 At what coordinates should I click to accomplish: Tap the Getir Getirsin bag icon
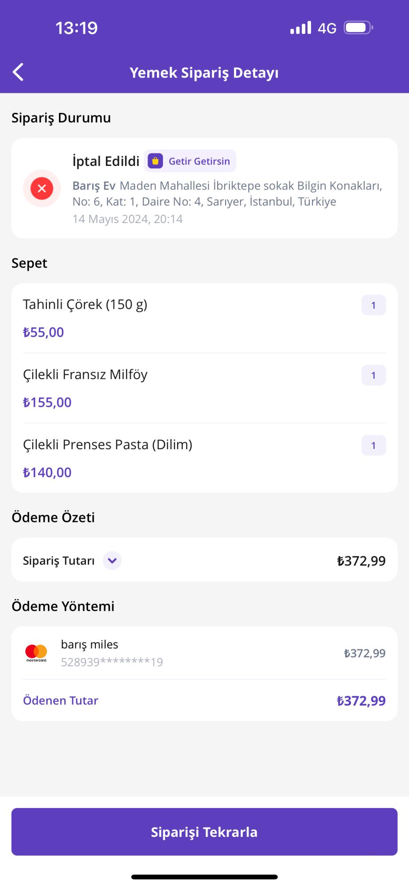[156, 161]
